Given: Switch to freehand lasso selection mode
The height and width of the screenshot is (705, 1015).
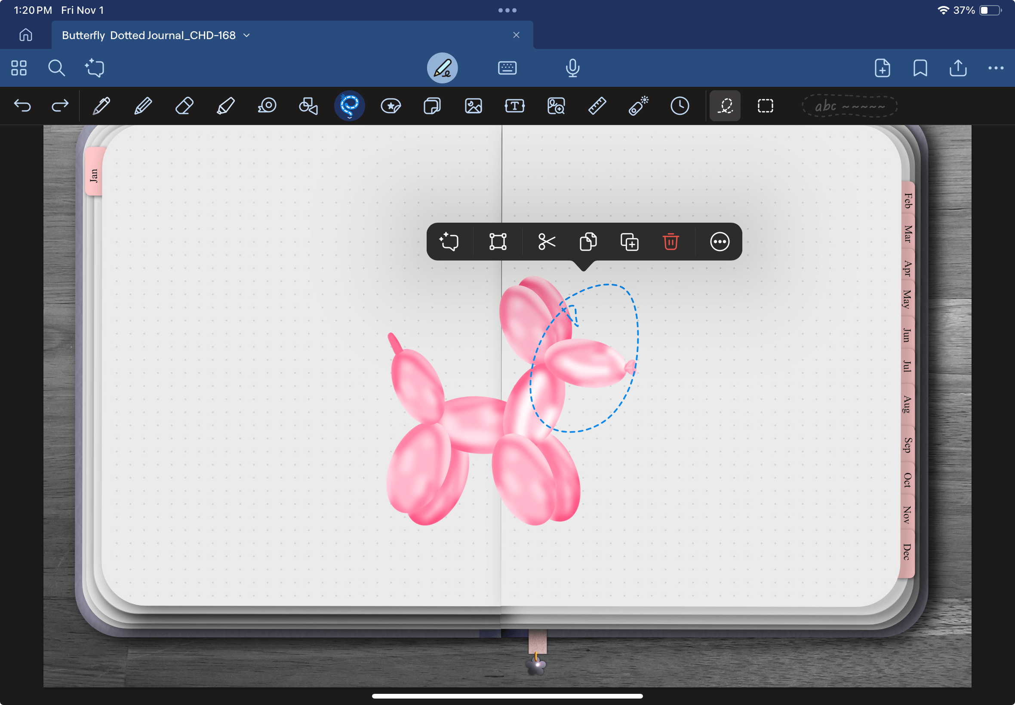Looking at the screenshot, I should (x=725, y=106).
